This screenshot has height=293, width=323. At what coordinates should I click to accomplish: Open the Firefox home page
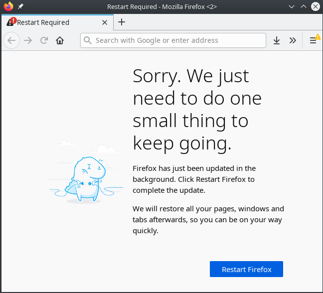pyautogui.click(x=60, y=40)
